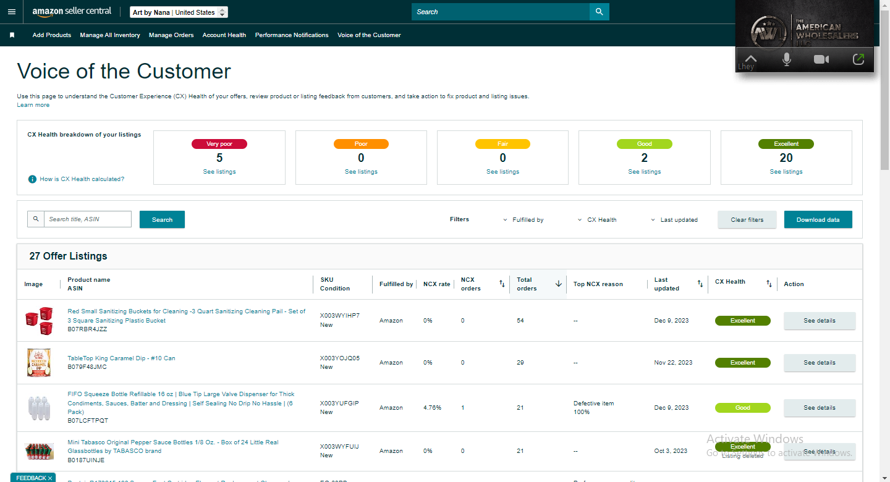The image size is (890, 482).
Task: Open Manage Orders
Action: pyautogui.click(x=171, y=35)
